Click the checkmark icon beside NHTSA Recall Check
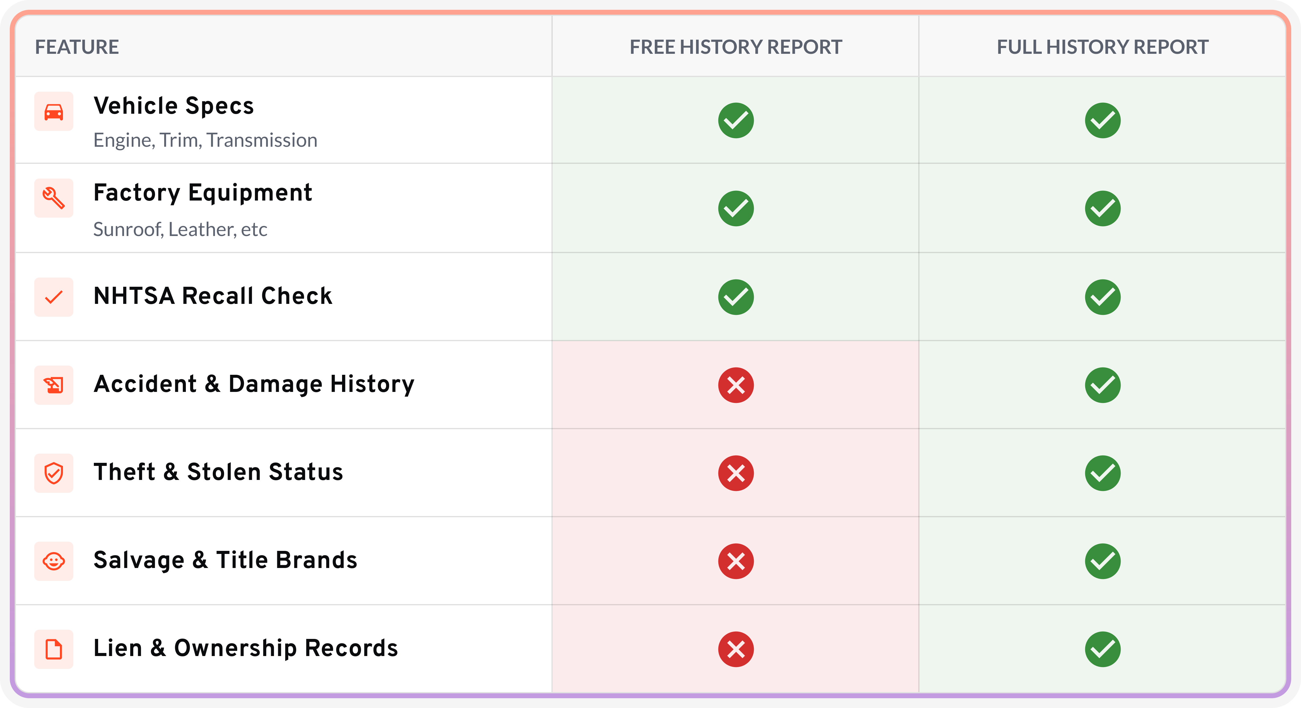 53,297
